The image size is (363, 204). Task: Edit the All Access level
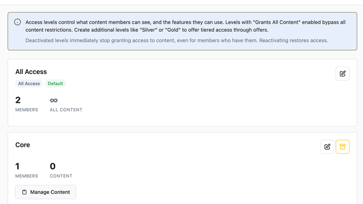(x=343, y=73)
